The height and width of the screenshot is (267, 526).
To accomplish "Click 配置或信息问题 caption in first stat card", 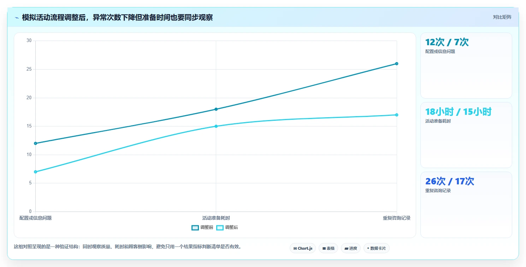I will tap(440, 51).
